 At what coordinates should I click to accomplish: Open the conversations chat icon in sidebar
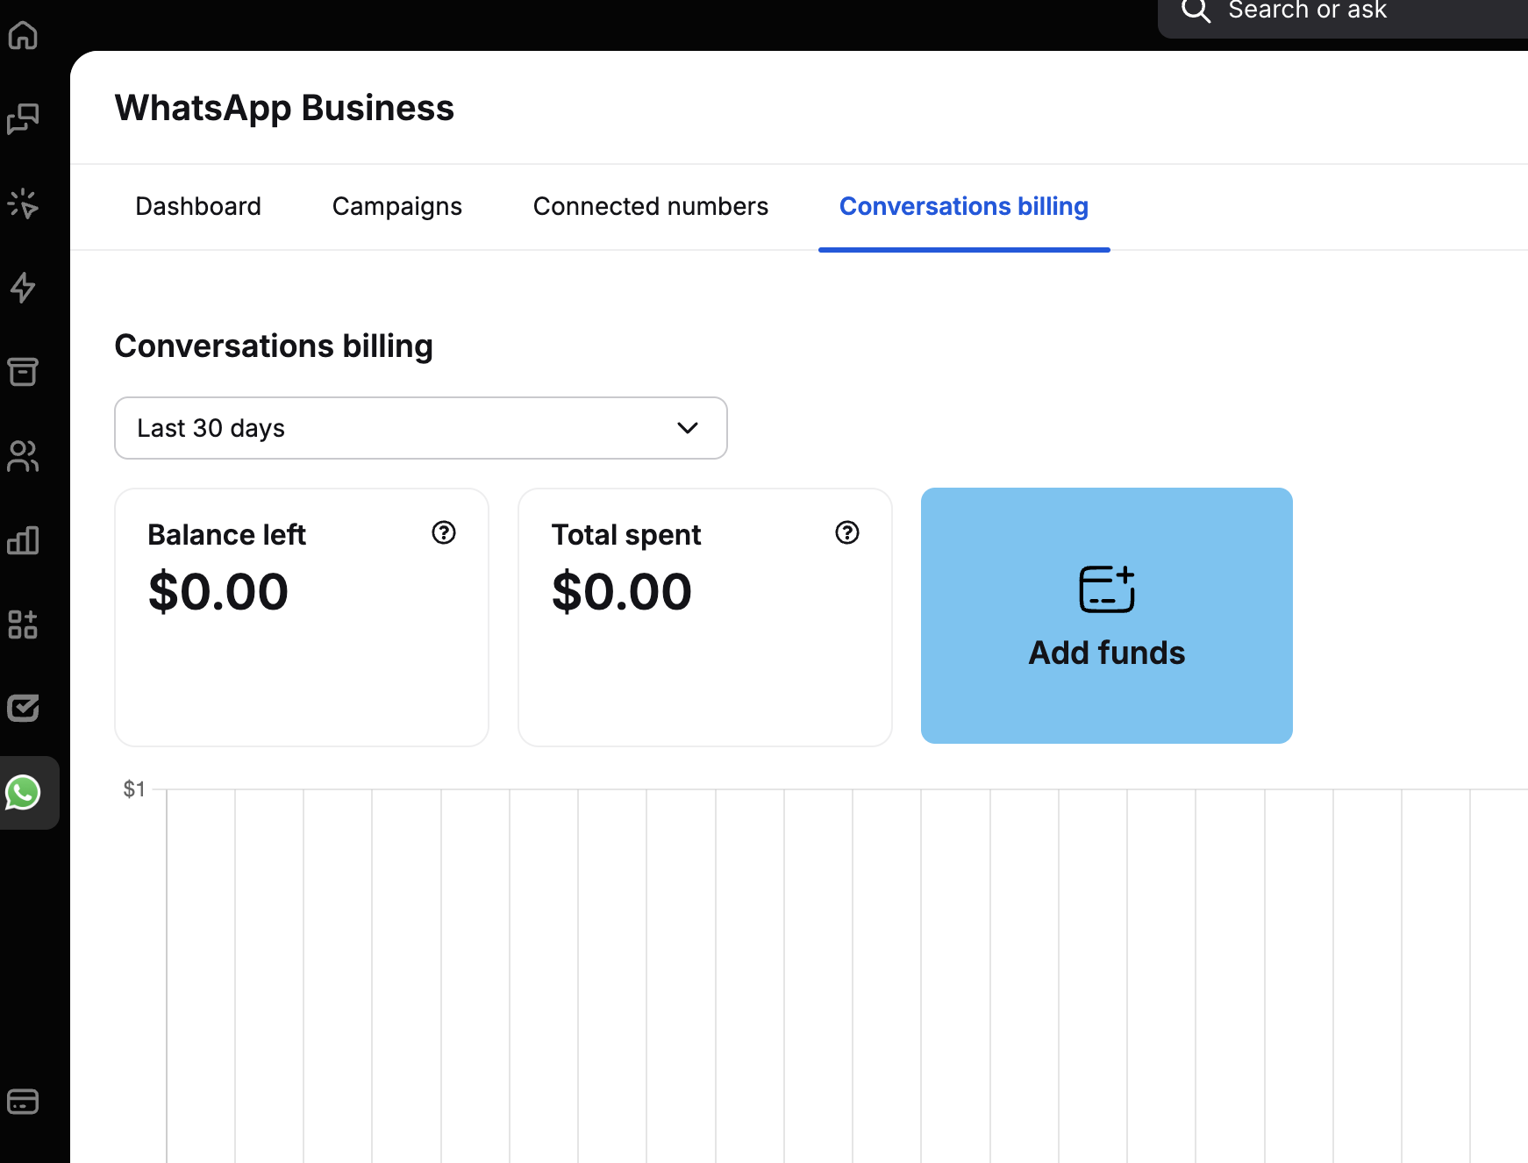pos(23,118)
